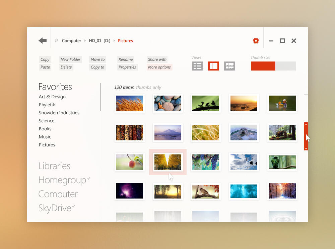This screenshot has width=335, height=249.
Task: Click the back arrow navigation icon
Action: 43,41
